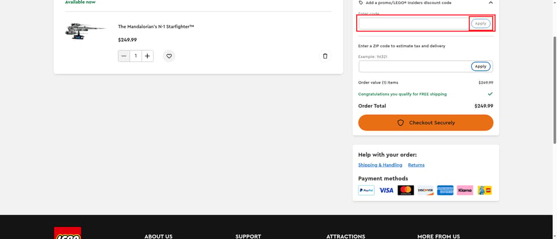
Task: Open the Returns link
Action: [x=417, y=165]
